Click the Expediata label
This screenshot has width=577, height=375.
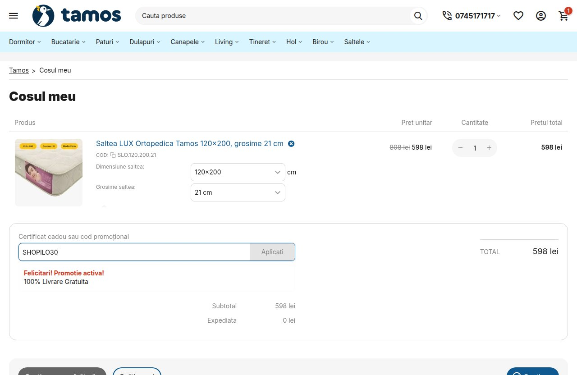click(x=222, y=320)
